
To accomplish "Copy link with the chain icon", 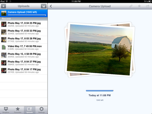I will [x=131, y=6].
